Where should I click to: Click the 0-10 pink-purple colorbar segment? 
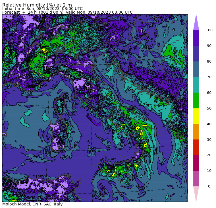(196, 178)
